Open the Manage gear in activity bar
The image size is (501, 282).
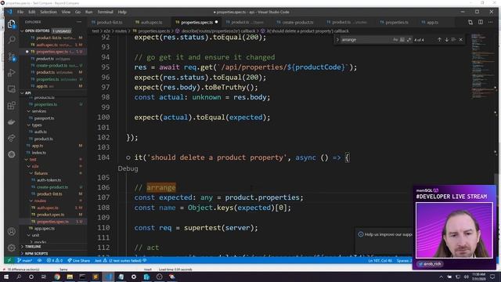coord(12,248)
